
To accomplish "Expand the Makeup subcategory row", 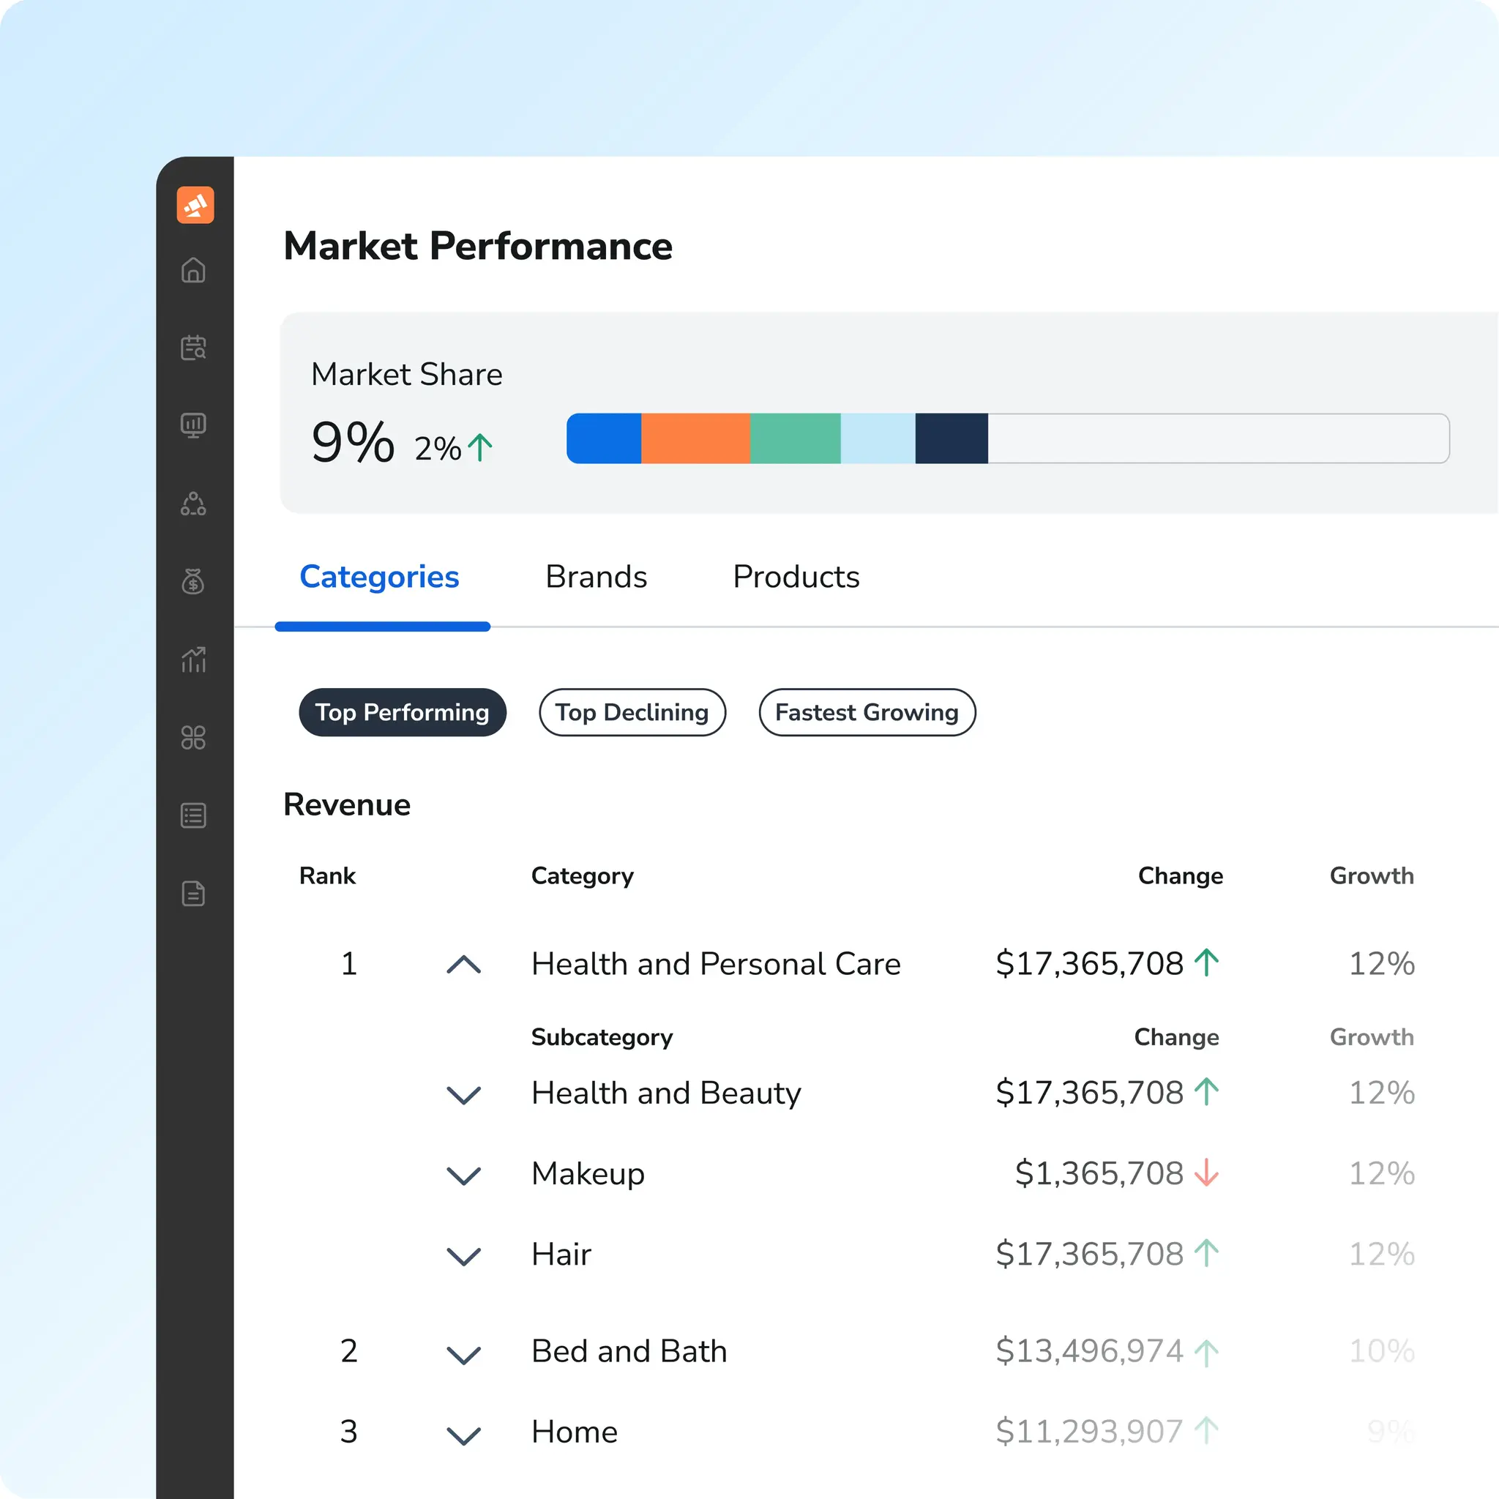I will coord(464,1175).
